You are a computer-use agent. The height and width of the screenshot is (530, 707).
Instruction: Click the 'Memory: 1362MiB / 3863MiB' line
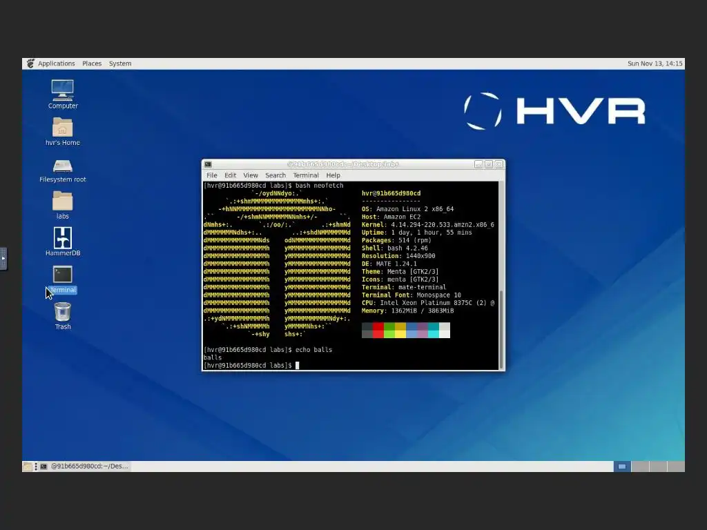(x=407, y=311)
